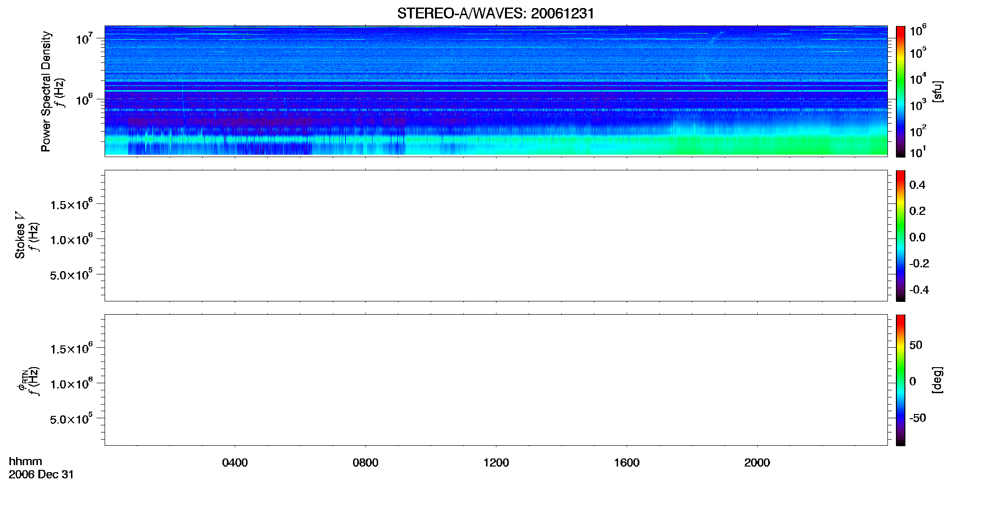Click the empty Stokes V plot panel

point(496,235)
